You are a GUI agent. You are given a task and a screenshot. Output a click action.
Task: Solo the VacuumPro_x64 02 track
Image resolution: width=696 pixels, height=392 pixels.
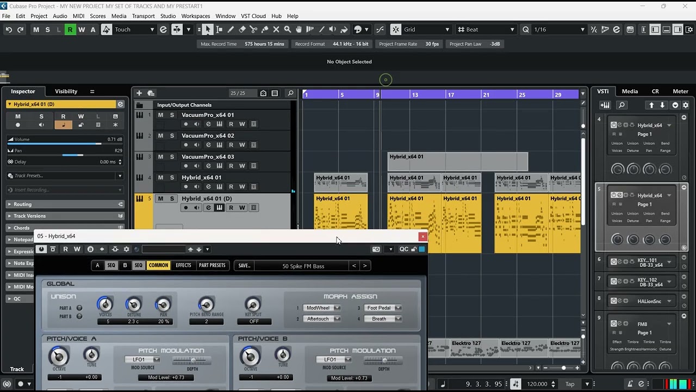tap(172, 136)
